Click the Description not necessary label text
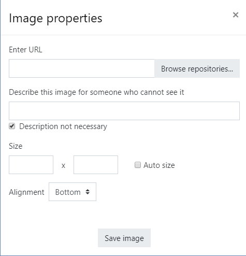This screenshot has width=246, height=256. (63, 126)
